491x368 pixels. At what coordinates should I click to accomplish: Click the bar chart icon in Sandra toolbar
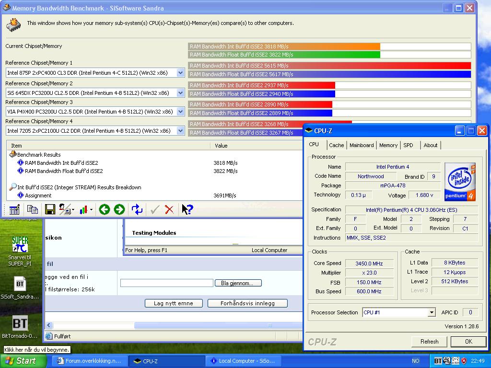pyautogui.click(x=83, y=210)
